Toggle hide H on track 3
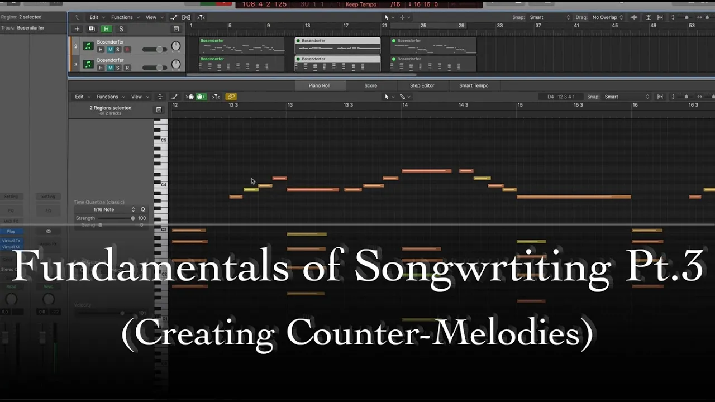Image resolution: width=715 pixels, height=402 pixels. (101, 68)
